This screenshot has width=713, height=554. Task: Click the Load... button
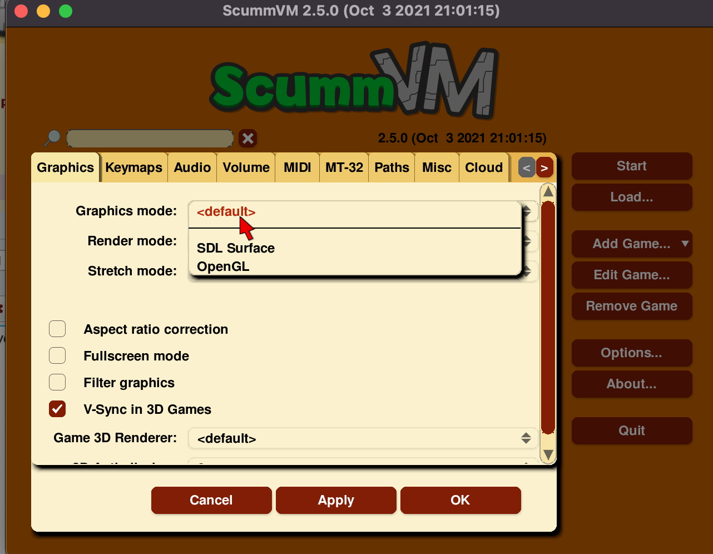[x=632, y=197]
